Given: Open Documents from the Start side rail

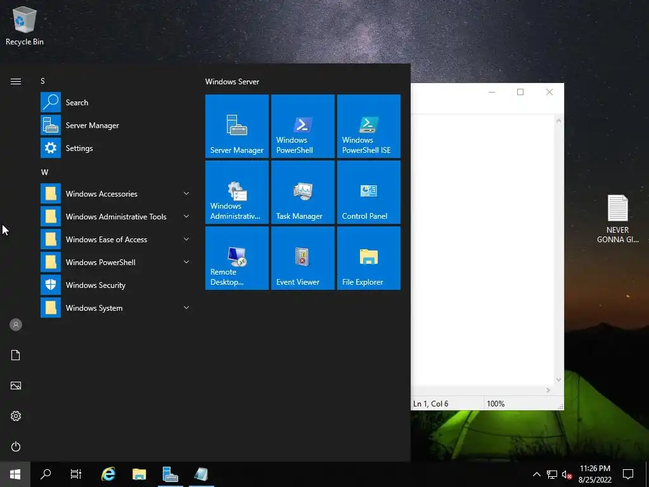Looking at the screenshot, I should coord(16,355).
